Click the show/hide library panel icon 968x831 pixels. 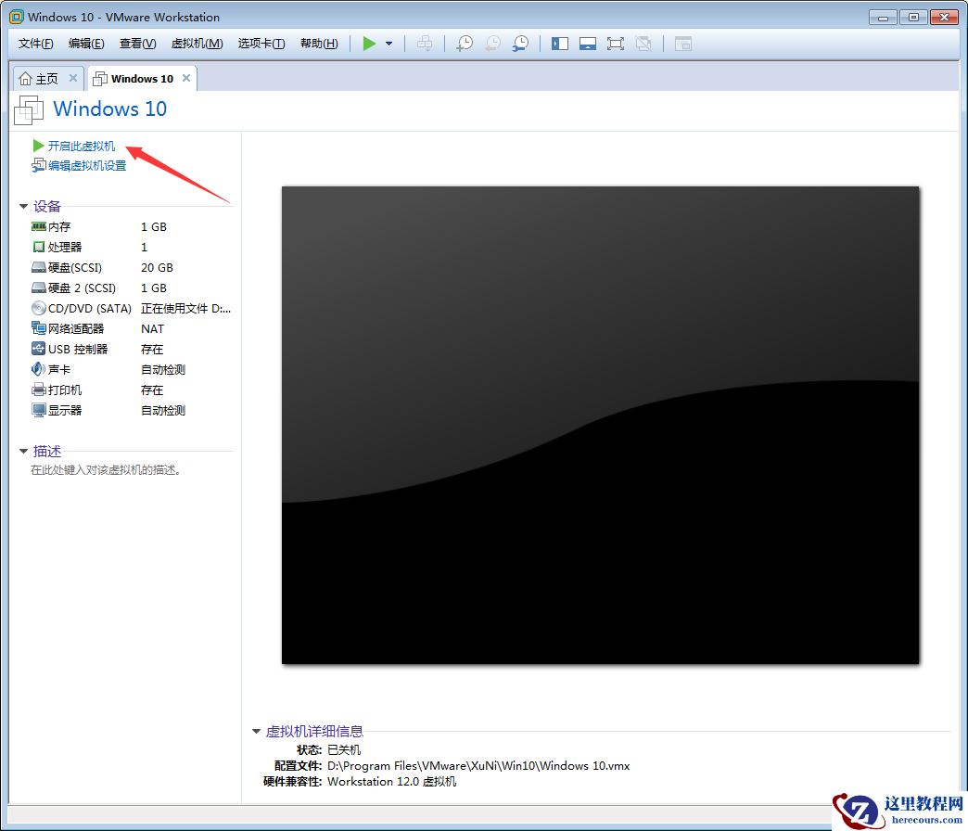pos(560,43)
